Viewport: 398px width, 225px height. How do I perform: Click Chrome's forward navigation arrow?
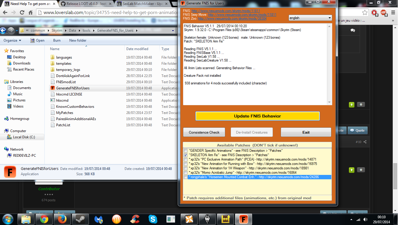[x=13, y=13]
